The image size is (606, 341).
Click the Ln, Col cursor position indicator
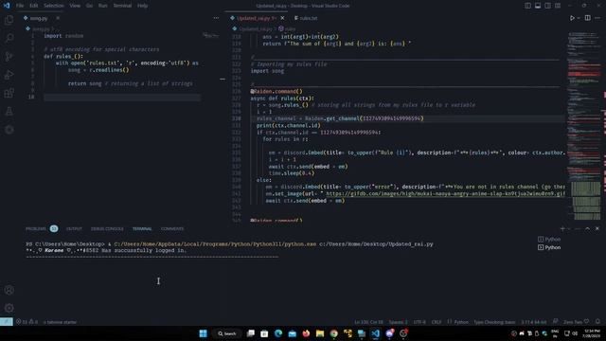[x=368, y=322]
